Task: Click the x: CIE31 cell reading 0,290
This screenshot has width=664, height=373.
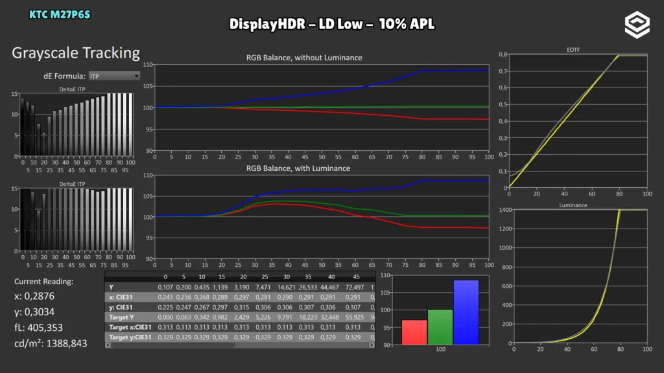Action: coord(285,297)
